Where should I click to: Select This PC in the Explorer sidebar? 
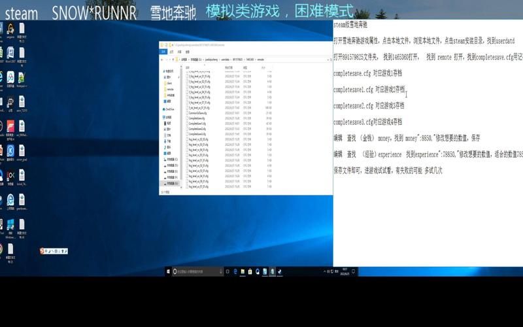click(x=168, y=117)
